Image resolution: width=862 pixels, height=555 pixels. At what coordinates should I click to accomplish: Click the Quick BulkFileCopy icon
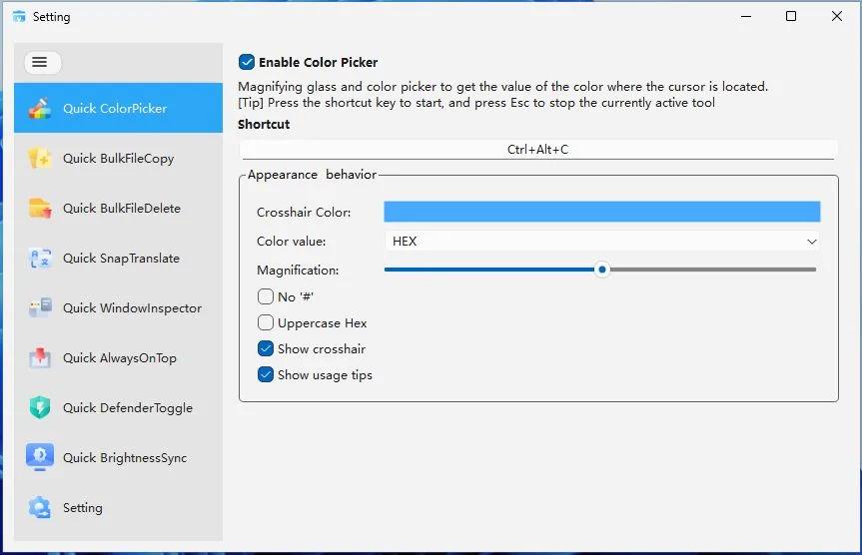[39, 158]
